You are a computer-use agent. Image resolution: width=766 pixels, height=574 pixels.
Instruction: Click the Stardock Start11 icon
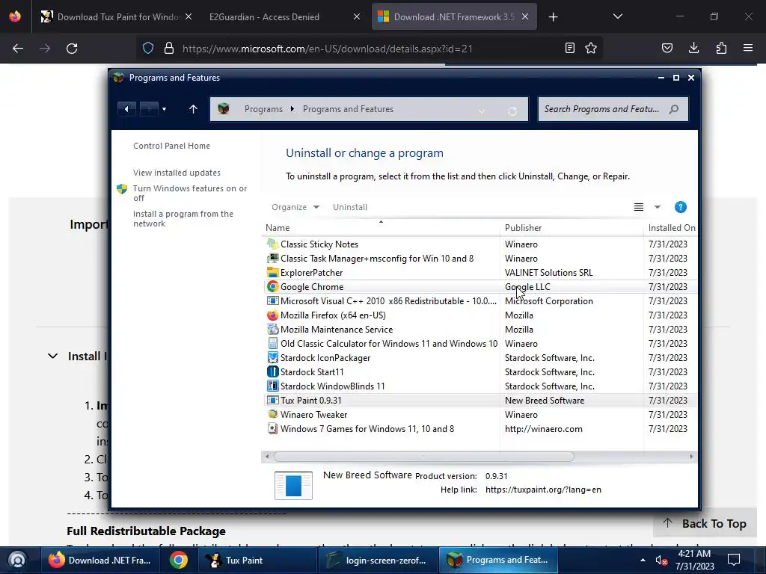tap(272, 372)
